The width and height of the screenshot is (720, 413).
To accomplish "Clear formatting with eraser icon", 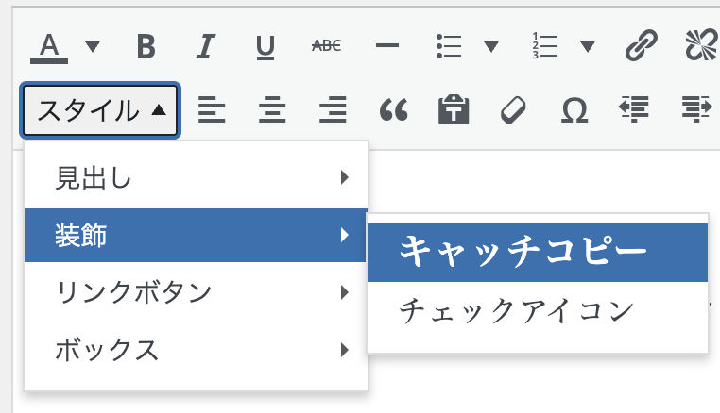I will click(513, 110).
